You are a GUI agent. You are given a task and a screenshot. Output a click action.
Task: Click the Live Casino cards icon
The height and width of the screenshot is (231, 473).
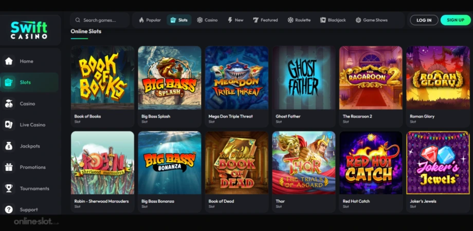coord(9,125)
